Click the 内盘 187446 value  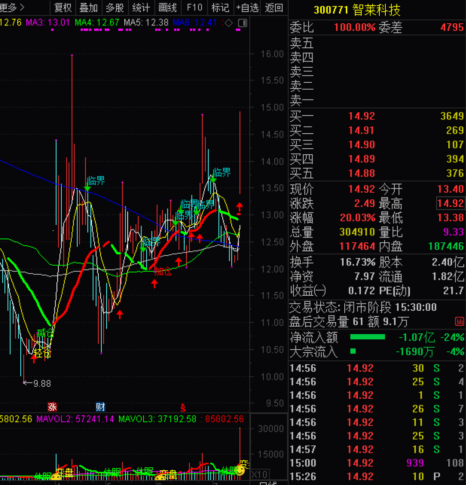[446, 246]
